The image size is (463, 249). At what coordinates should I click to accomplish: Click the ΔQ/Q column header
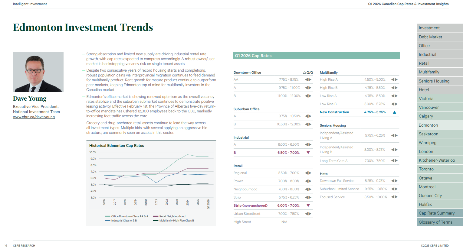pos(308,73)
